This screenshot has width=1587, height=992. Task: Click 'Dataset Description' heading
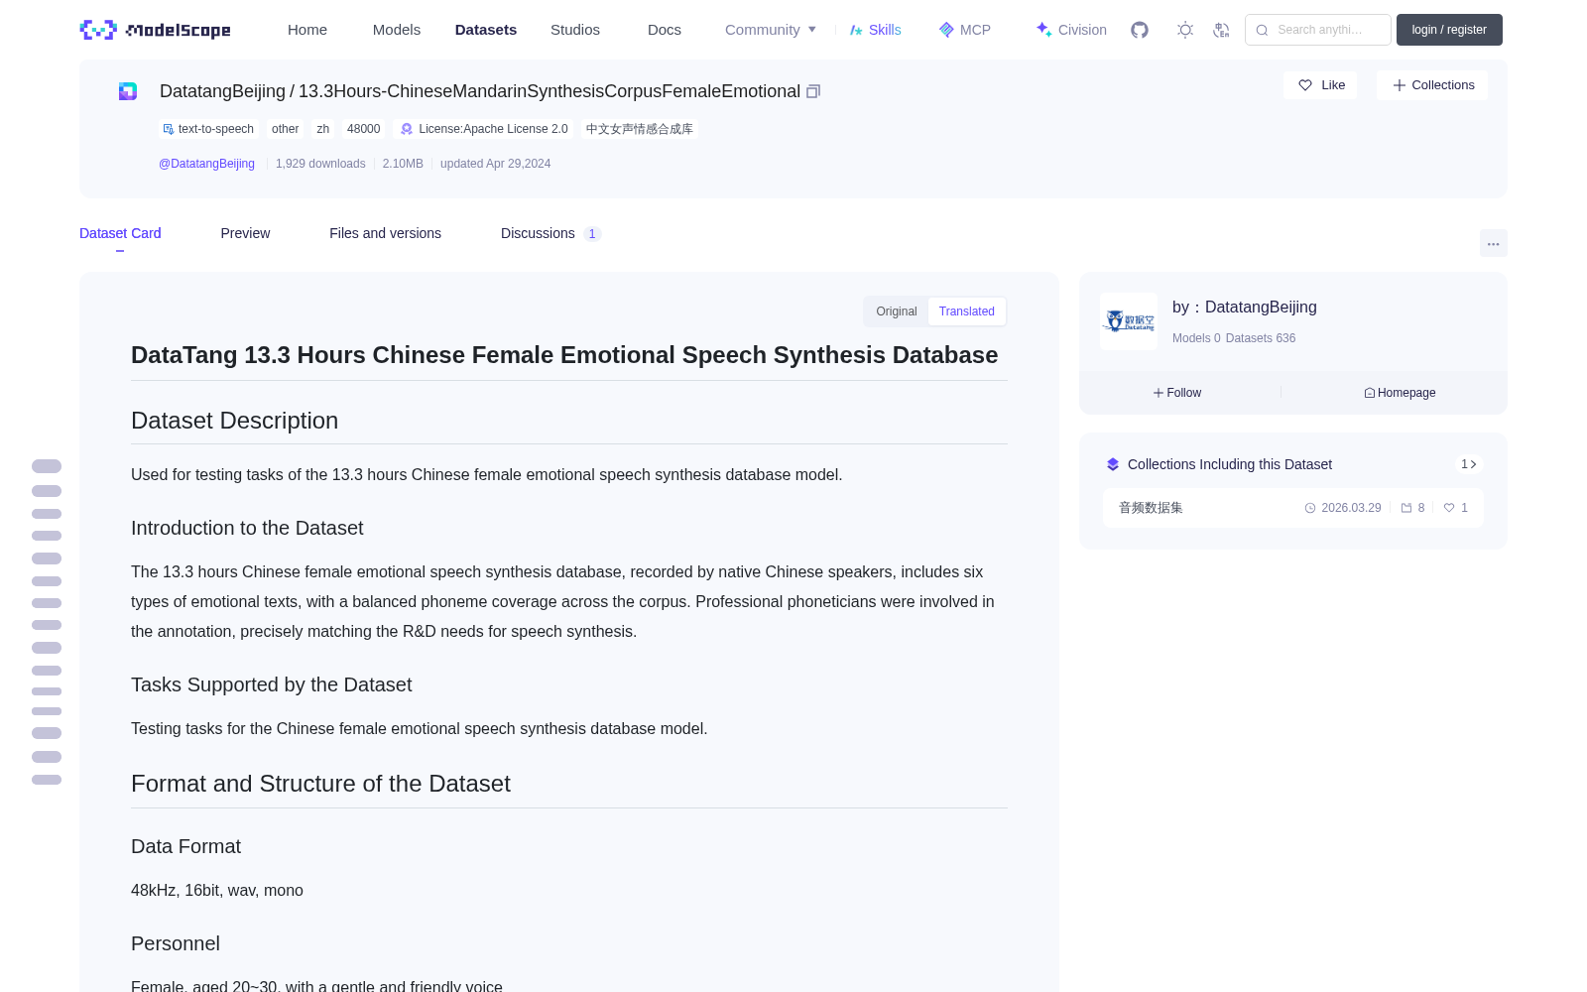coord(234,421)
